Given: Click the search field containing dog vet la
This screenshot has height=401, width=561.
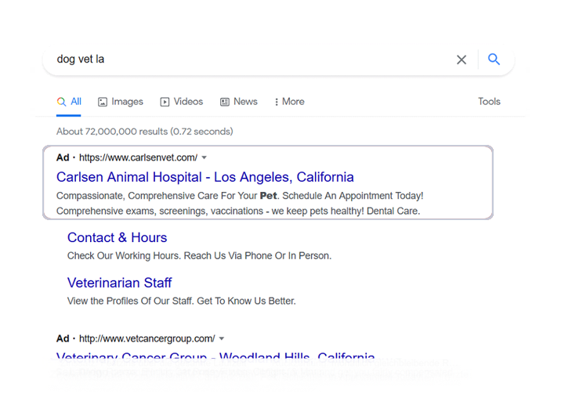Looking at the screenshot, I should point(251,59).
